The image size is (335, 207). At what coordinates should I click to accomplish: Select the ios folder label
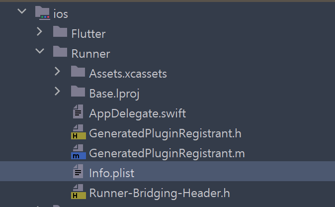[61, 14]
